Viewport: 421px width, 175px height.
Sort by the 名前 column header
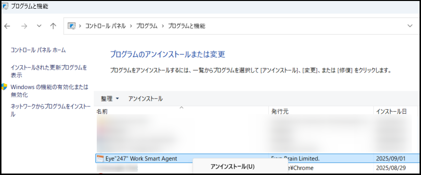tap(102, 111)
